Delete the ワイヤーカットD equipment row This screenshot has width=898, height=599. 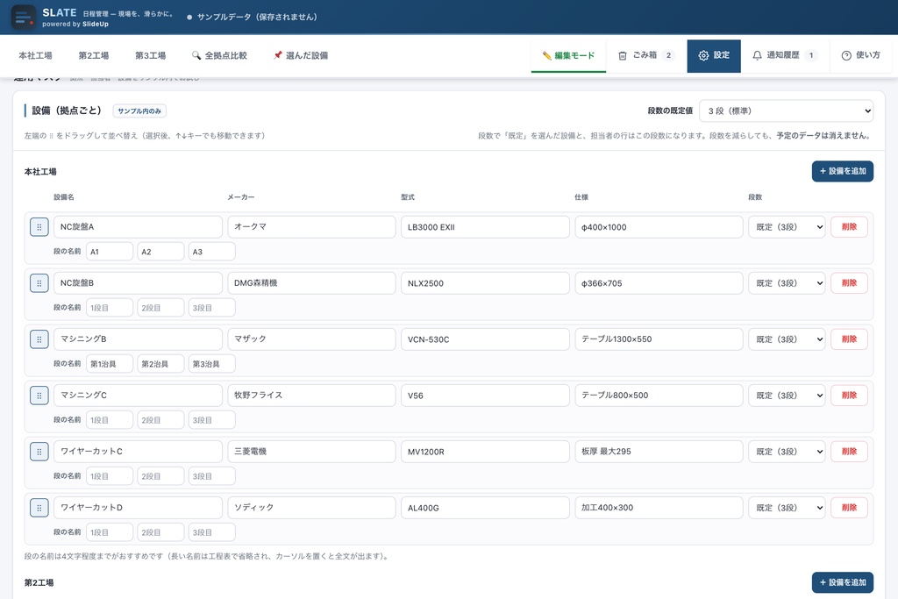click(849, 508)
